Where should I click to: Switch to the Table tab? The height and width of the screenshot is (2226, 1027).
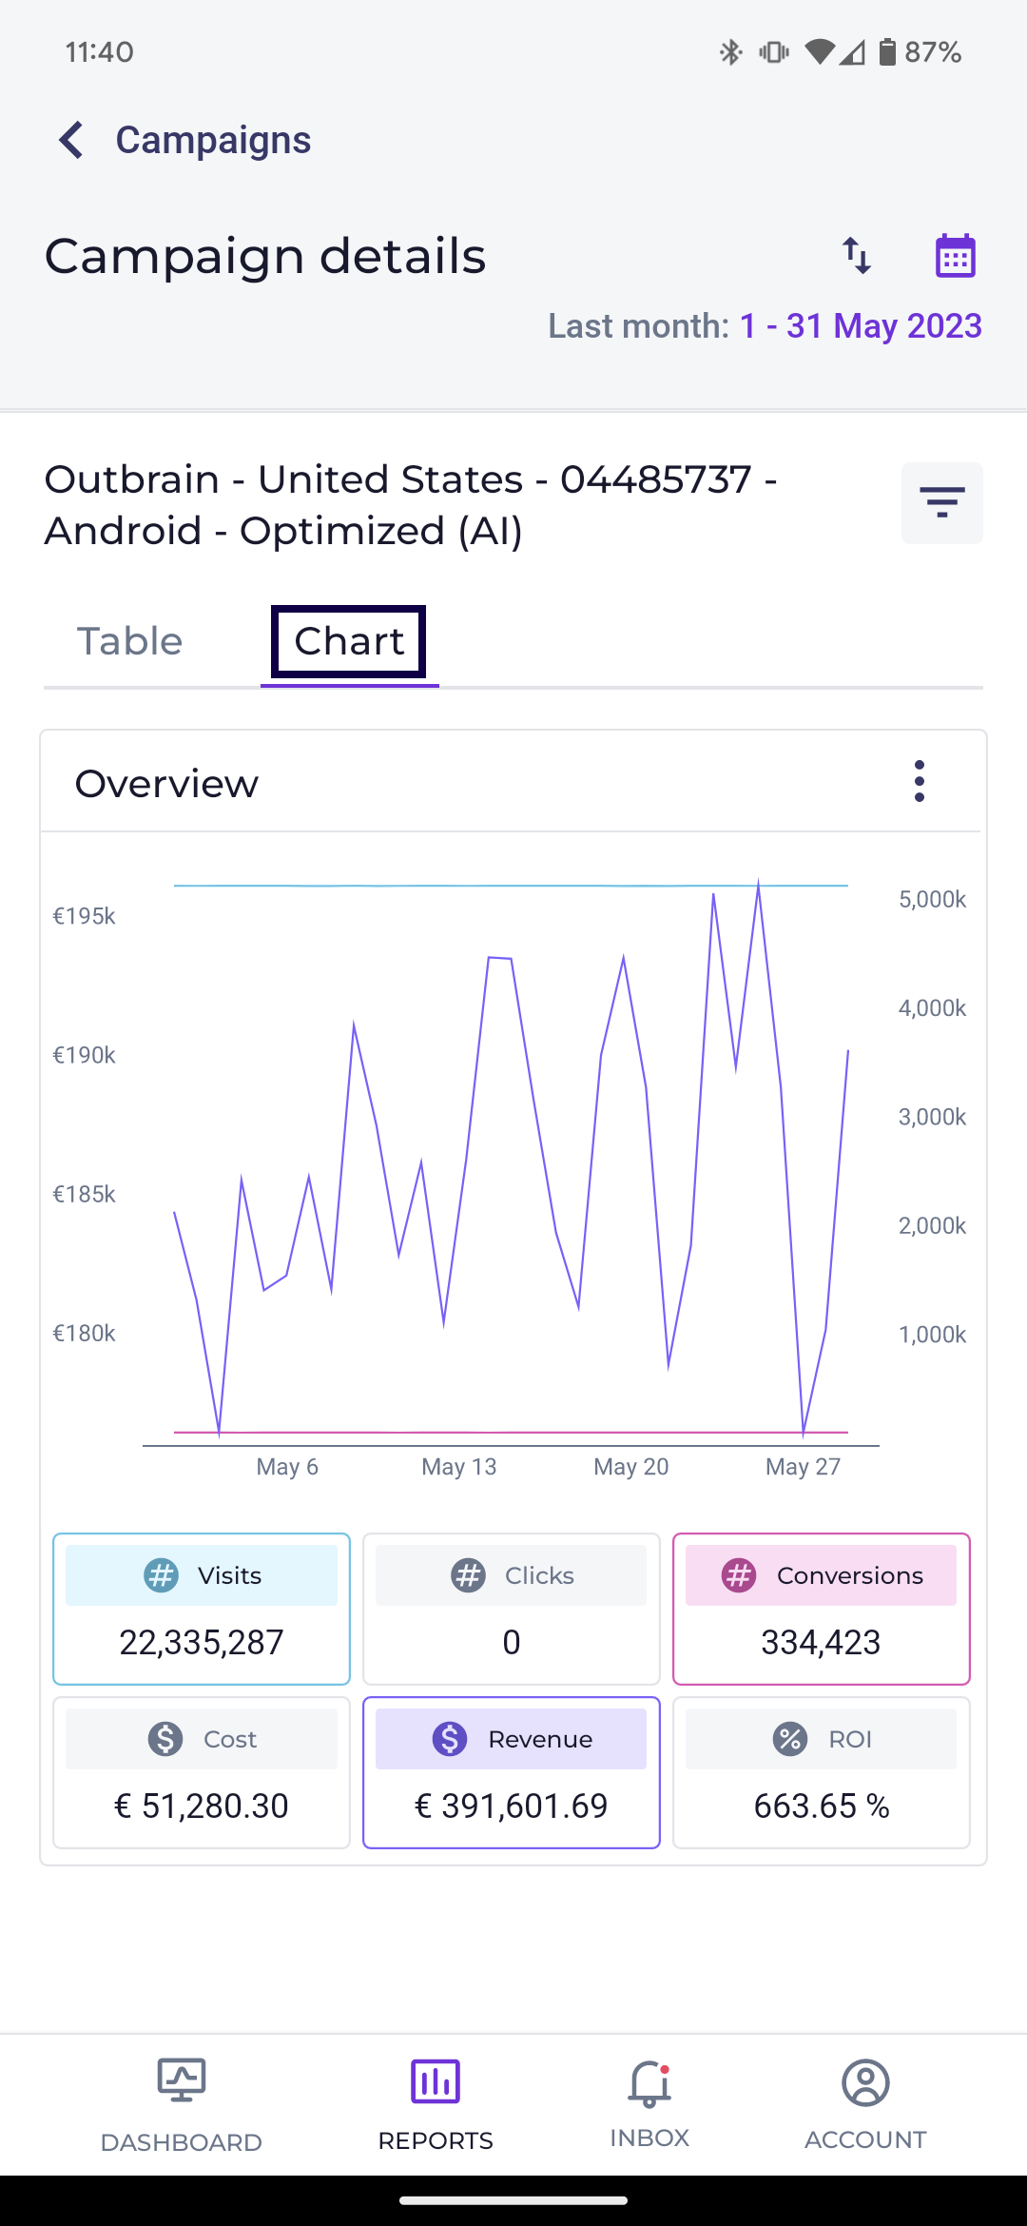[x=129, y=641]
